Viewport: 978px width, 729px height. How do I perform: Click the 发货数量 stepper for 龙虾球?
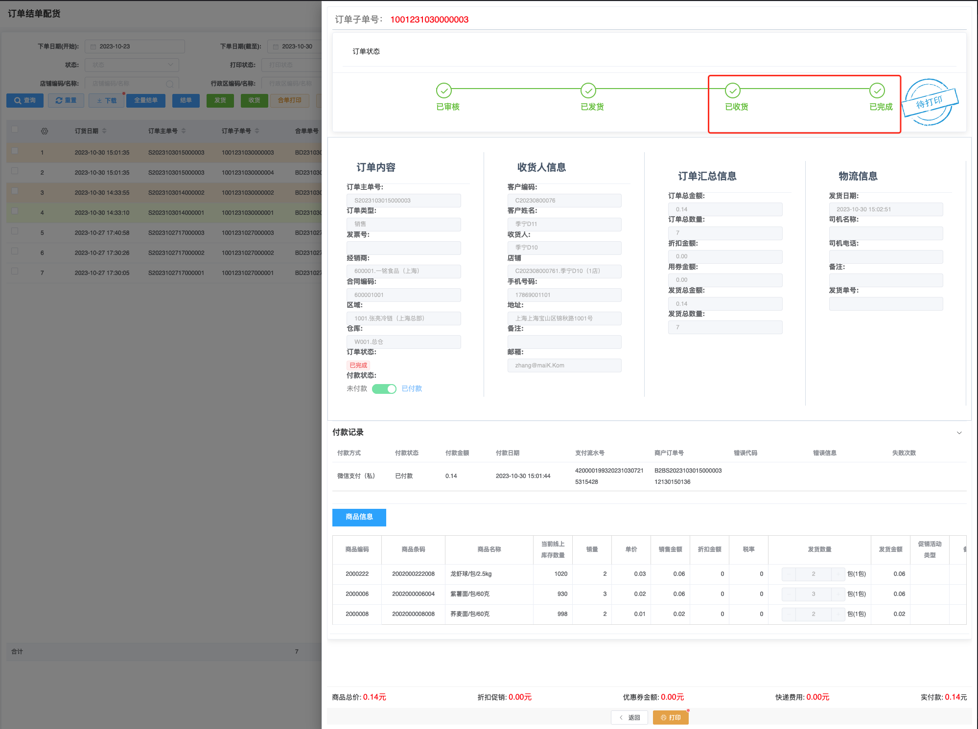[813, 574]
